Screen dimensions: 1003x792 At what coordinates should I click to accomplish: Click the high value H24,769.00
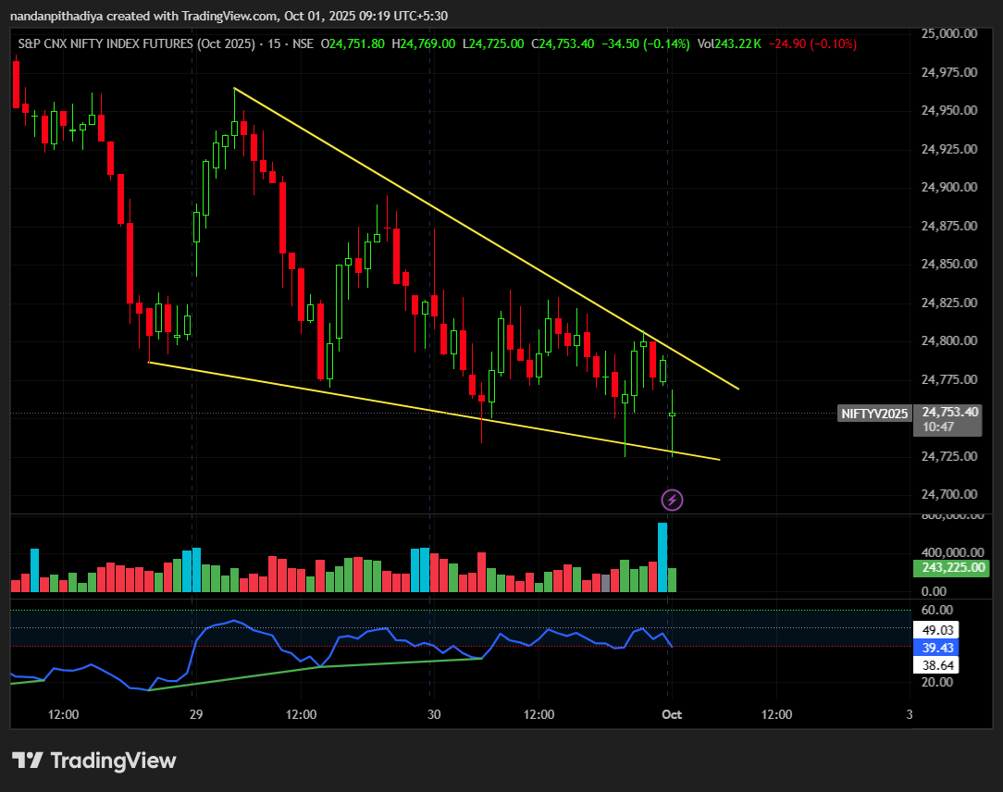[x=424, y=43]
